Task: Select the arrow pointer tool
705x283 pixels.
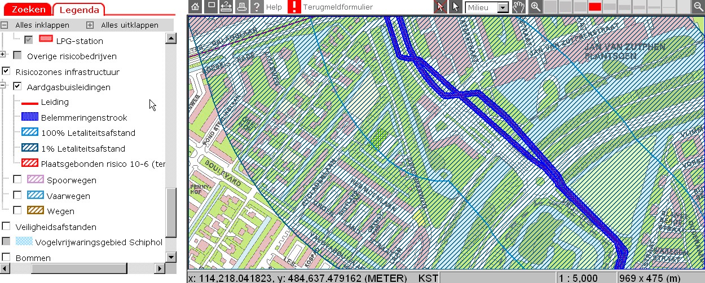Action: 456,7
